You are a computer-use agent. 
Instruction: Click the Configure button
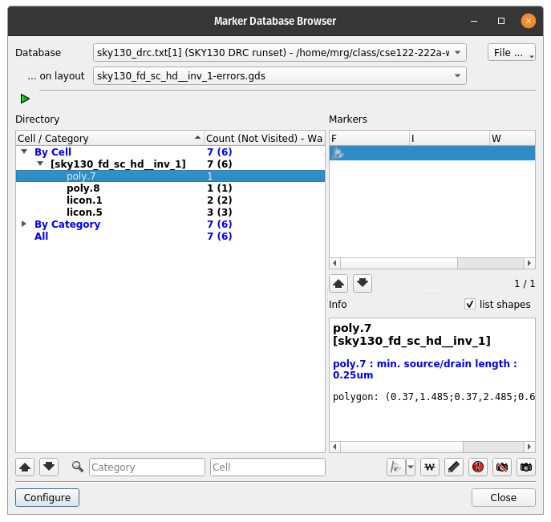pos(47,497)
